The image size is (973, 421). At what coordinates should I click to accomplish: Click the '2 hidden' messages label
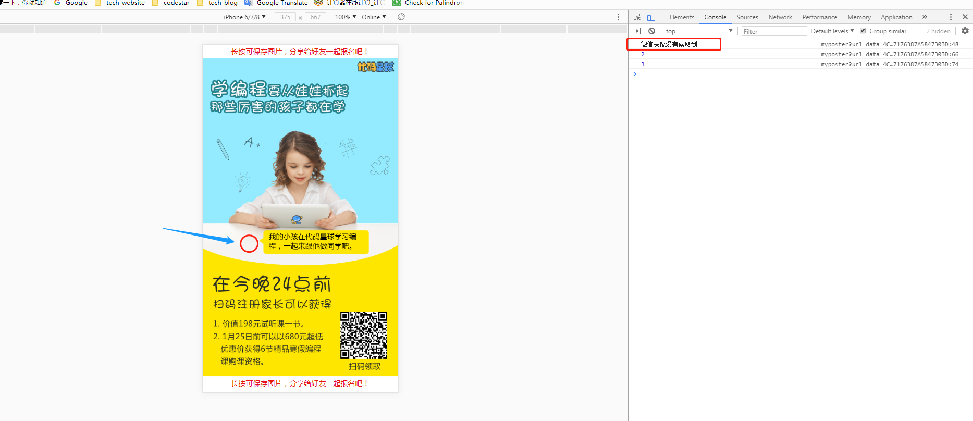click(938, 31)
